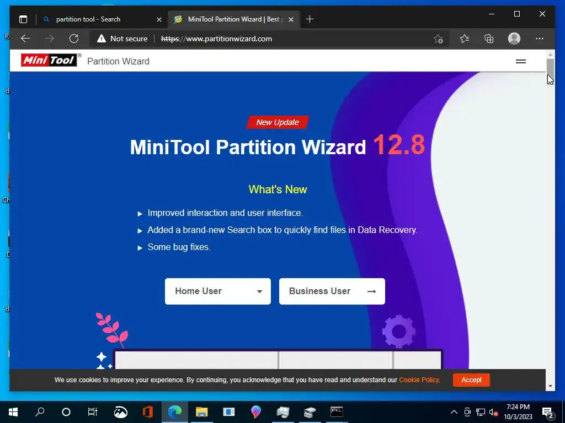Screen dimensions: 565x423
Task: Click the 12.8 version number
Action: 399,145
